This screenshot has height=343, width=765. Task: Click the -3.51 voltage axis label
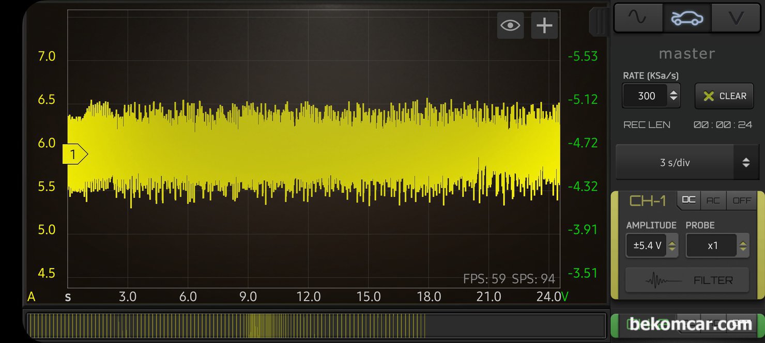(583, 273)
